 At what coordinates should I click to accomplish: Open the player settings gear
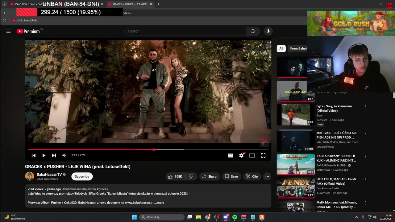241,155
